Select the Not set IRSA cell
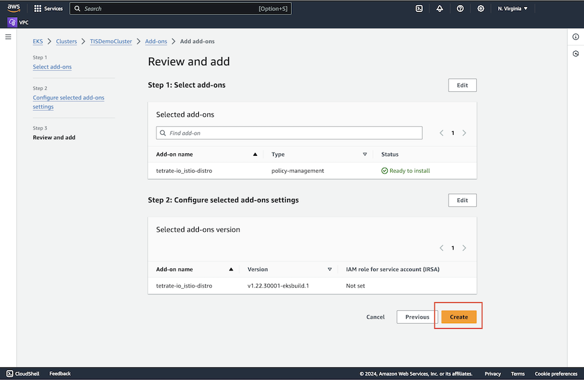 click(x=355, y=286)
